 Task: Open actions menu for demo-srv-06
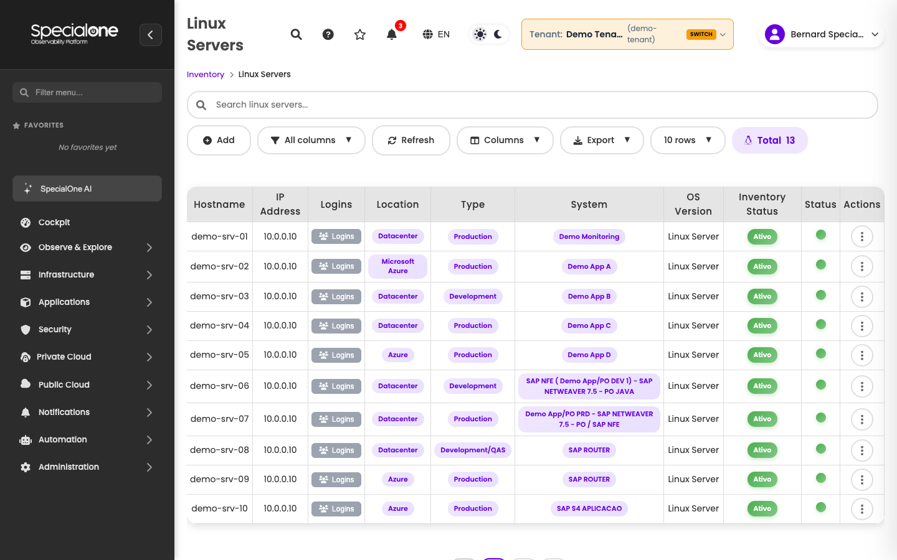tap(862, 386)
